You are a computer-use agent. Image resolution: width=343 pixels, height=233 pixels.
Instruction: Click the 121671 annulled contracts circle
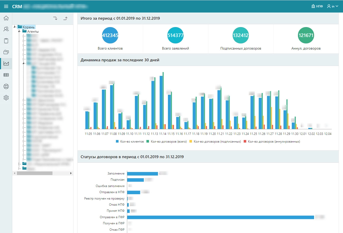tap(306, 35)
